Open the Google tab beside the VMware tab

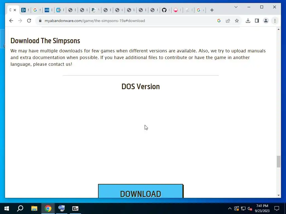point(35,10)
